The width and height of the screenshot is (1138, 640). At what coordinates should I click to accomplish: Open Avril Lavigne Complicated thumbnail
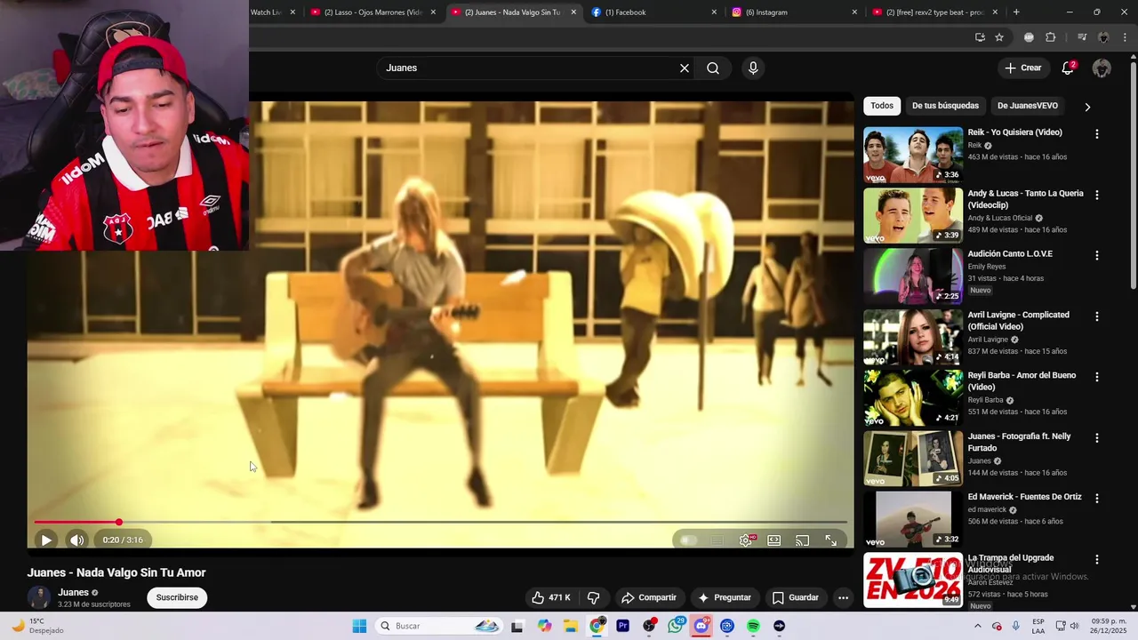[913, 337]
